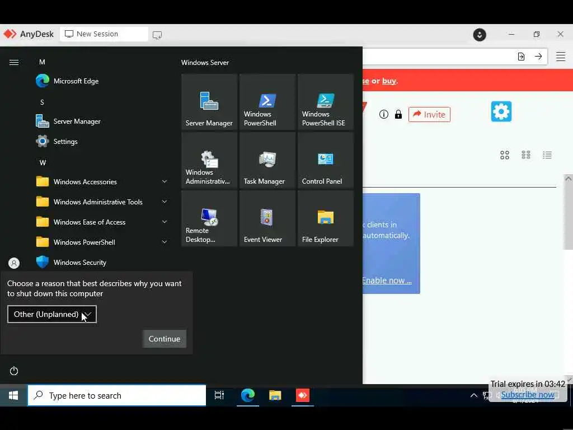Switch to list view icon

tap(547, 155)
